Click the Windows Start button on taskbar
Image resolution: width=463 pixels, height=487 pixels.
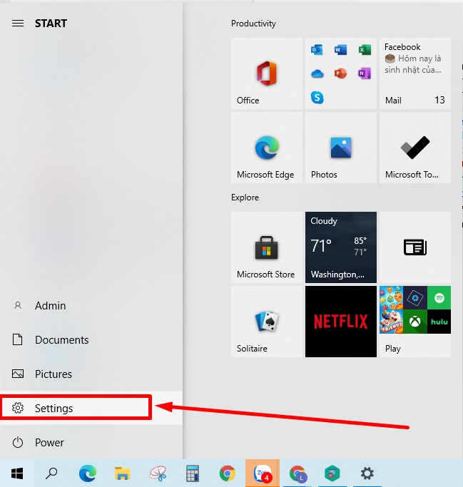coord(17,473)
